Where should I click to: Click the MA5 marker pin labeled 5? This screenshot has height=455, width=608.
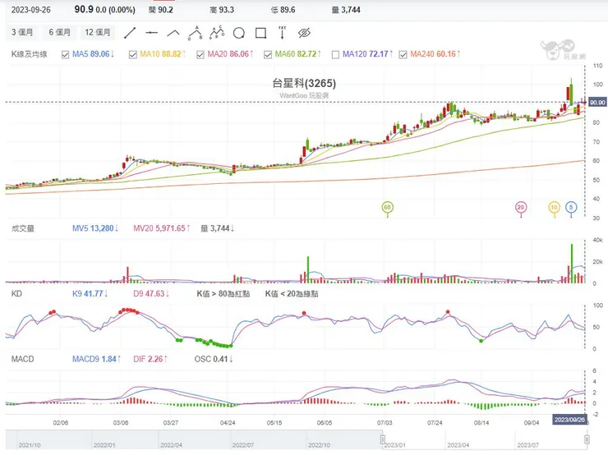571,208
